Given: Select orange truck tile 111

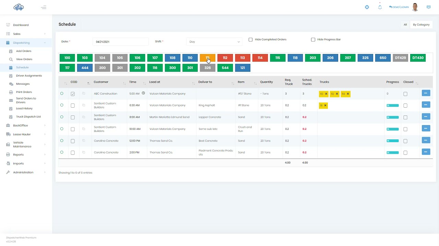Looking at the screenshot, I should tap(207, 58).
